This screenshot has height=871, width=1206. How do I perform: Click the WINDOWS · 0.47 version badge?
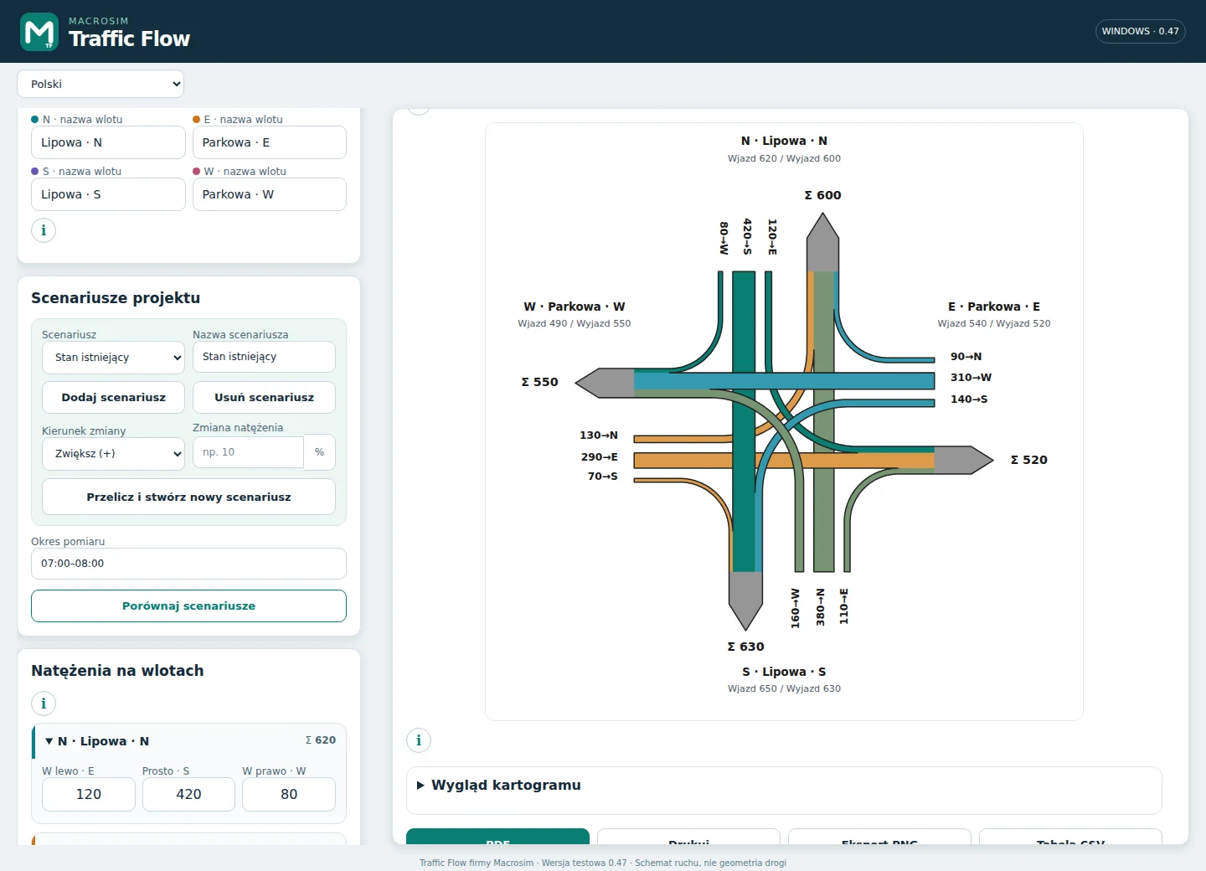pyautogui.click(x=1140, y=31)
